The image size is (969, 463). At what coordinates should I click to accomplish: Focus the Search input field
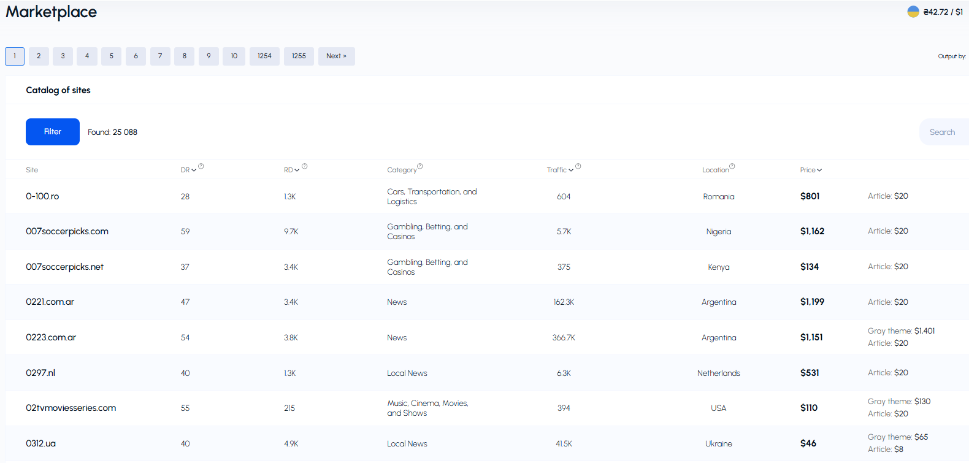[x=944, y=132]
